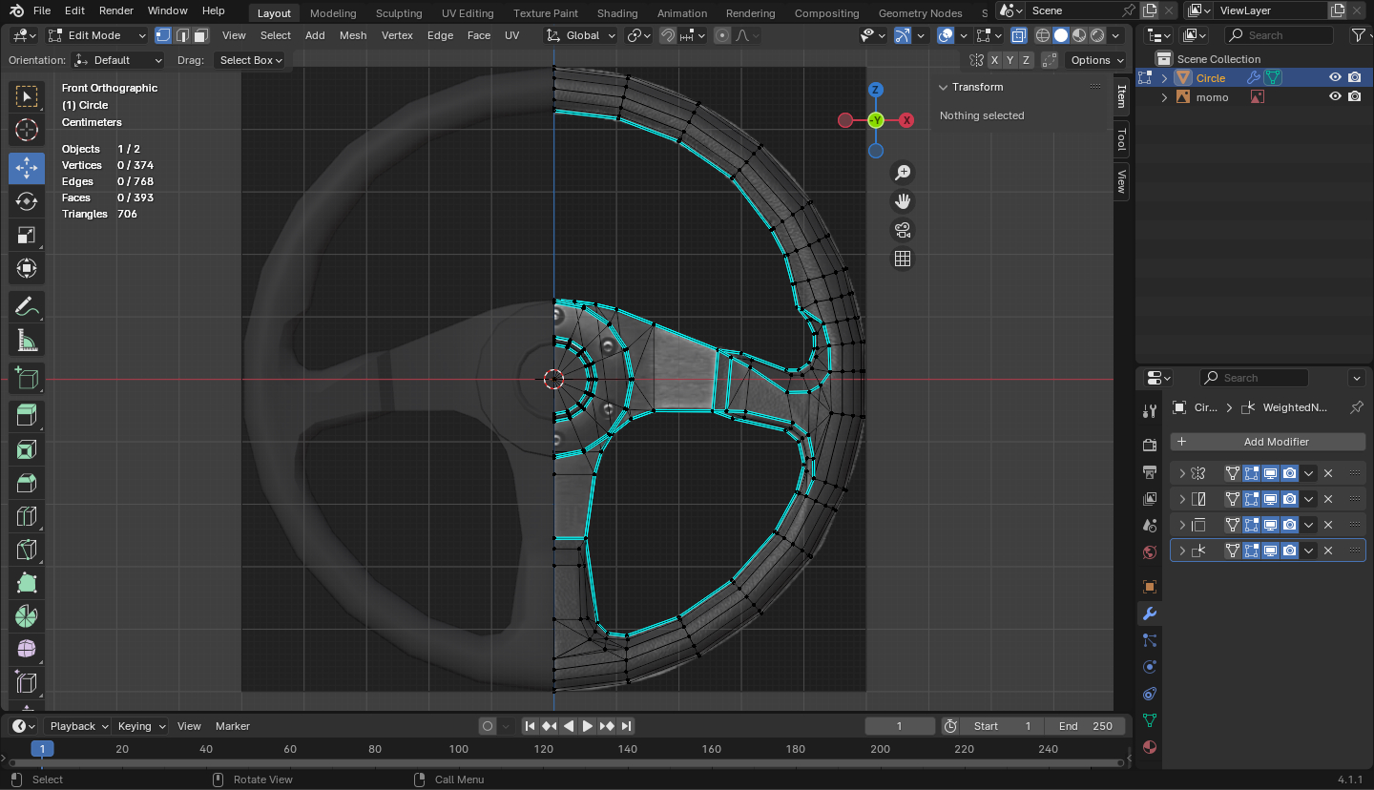Open the Edit Mode dropdown
This screenshot has width=1374, height=790.
[96, 35]
